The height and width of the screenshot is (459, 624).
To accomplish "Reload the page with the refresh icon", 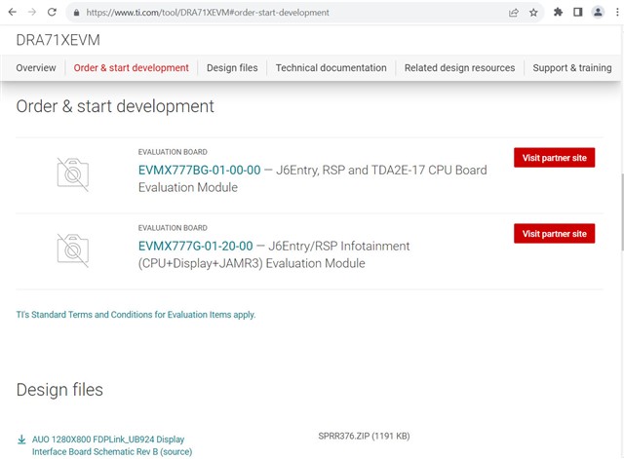I will tap(52, 13).
